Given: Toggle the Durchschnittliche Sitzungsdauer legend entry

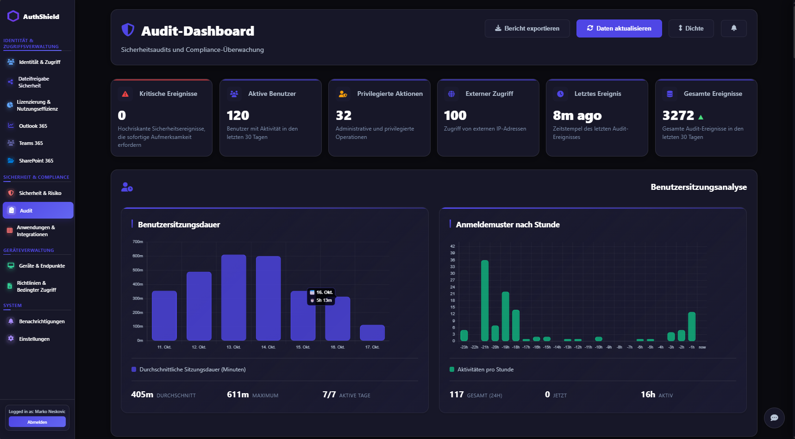Looking at the screenshot, I should pos(188,370).
